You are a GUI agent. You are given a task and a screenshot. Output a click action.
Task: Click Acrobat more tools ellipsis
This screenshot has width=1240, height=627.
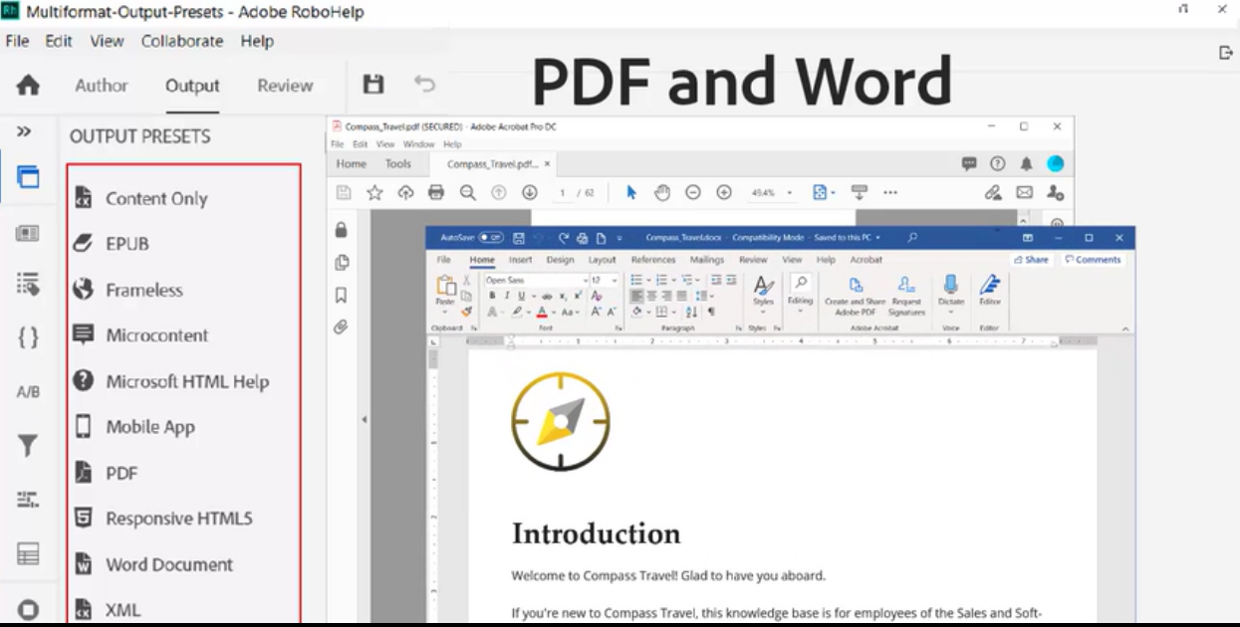click(890, 192)
